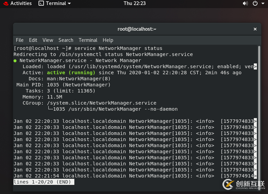The height and width of the screenshot is (194, 268).
Task: Open the Search menu
Action: (x=66, y=40)
